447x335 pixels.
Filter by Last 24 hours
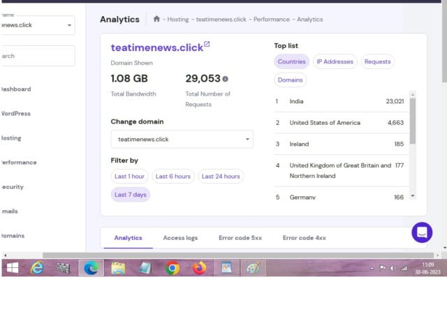point(221,177)
